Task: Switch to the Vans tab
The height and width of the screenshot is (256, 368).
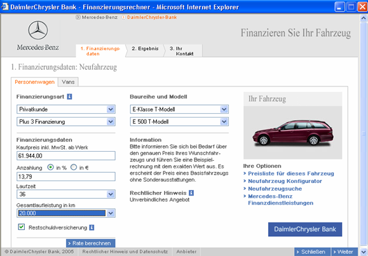Action: (68, 82)
